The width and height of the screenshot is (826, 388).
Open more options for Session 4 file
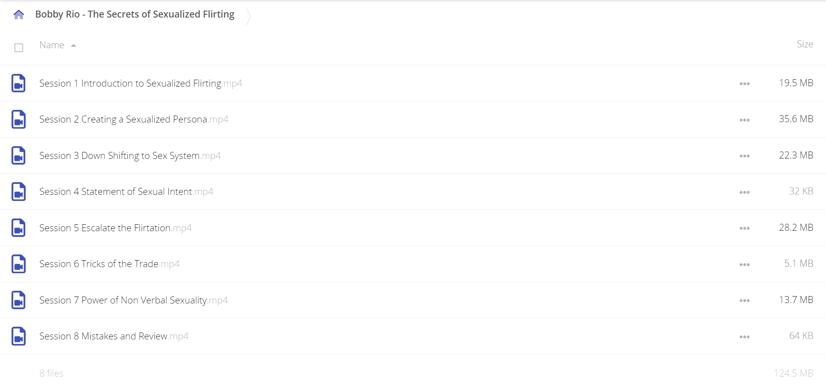[x=744, y=192]
